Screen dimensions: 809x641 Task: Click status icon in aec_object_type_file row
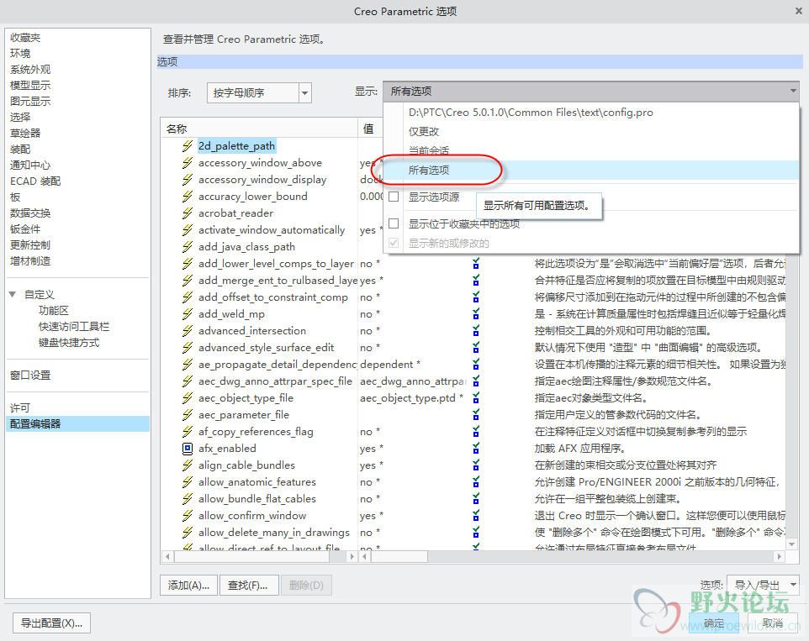click(x=476, y=398)
